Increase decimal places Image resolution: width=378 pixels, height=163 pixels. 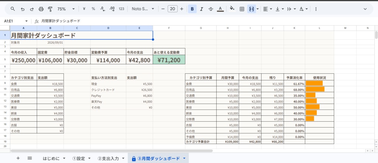tap(112, 9)
